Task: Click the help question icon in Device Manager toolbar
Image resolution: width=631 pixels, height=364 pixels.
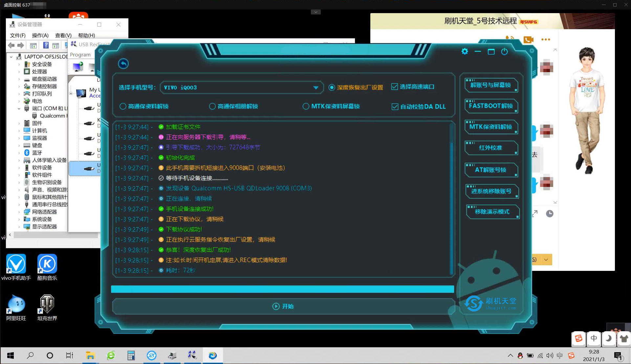Action: 46,45
